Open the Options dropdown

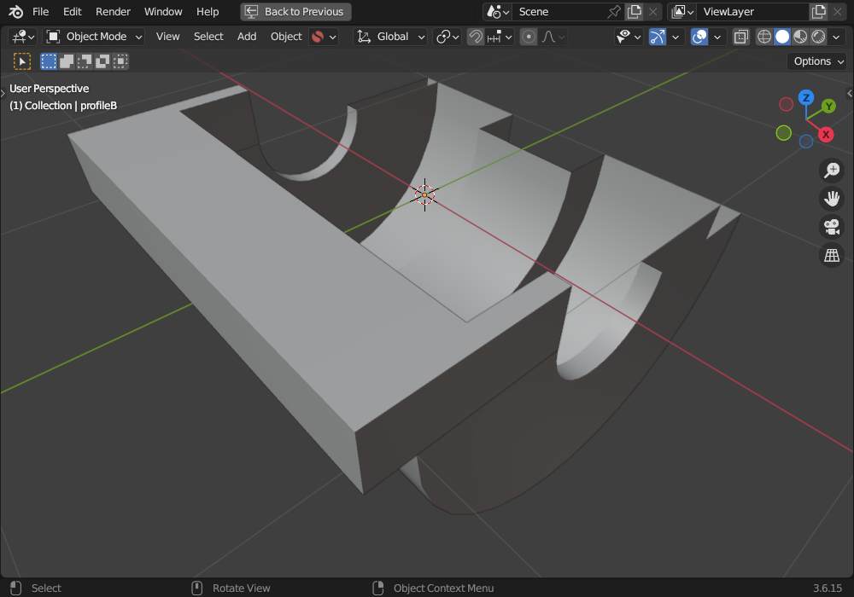(x=818, y=61)
